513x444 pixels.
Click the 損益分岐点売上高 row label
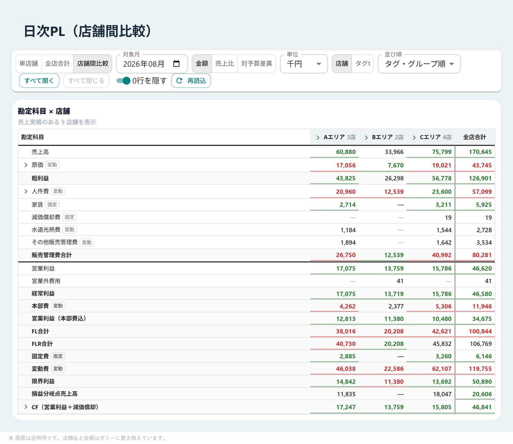[x=55, y=394]
